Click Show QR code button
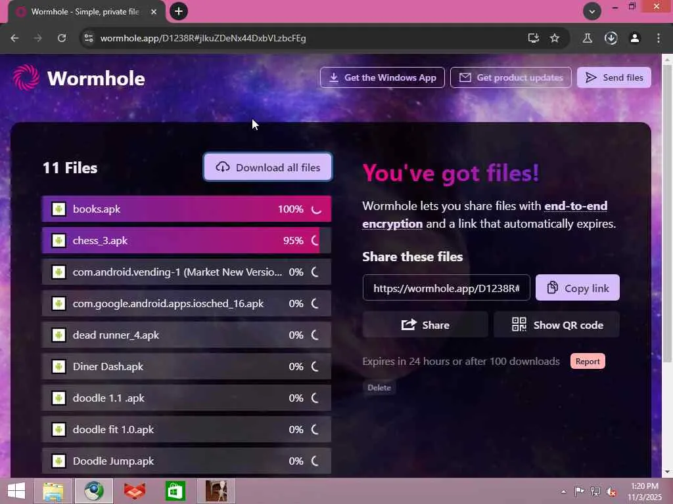This screenshot has width=673, height=504. pos(557,325)
